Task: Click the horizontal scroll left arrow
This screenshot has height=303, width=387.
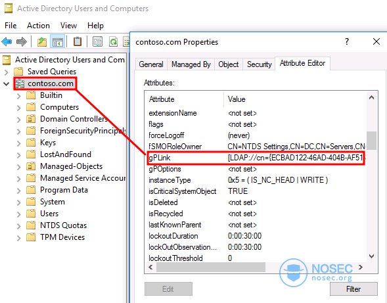Action: [150, 268]
